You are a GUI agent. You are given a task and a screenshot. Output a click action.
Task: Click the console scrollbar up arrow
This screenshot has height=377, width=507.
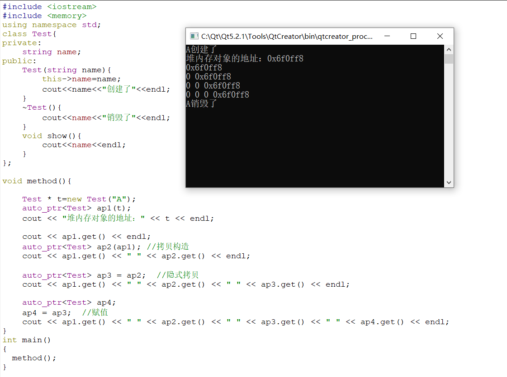[x=449, y=49]
